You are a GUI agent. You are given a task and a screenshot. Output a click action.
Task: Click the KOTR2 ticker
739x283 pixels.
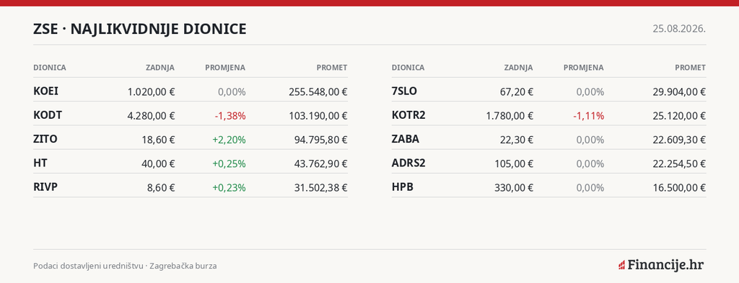408,115
